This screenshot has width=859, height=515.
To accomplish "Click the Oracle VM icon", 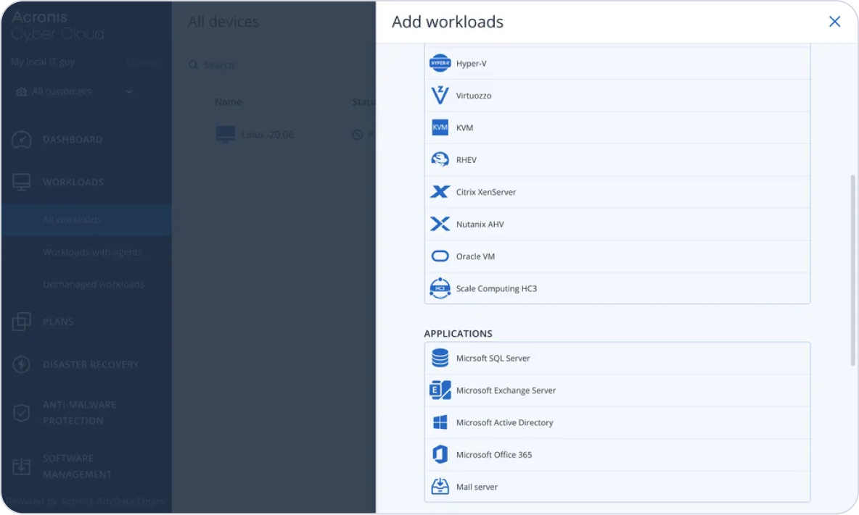I will pos(440,256).
